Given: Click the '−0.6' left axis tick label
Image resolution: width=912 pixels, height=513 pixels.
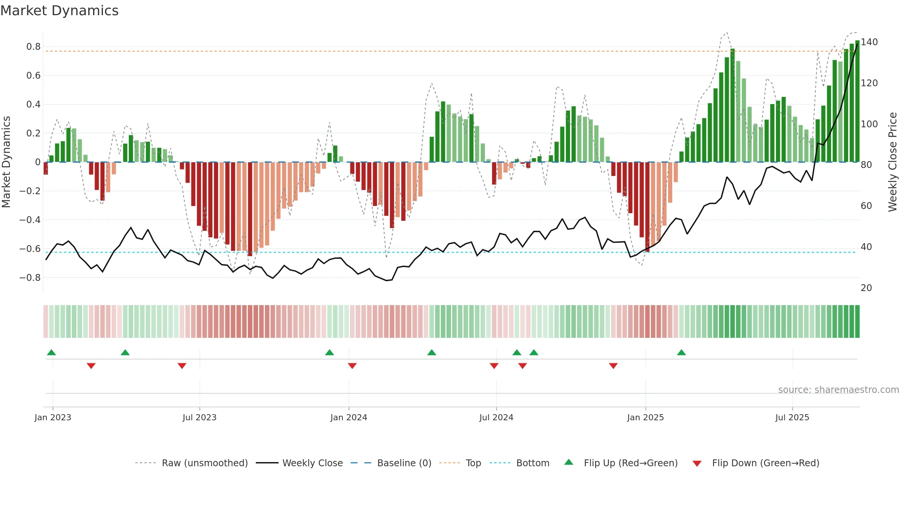Looking at the screenshot, I should pyautogui.click(x=30, y=249).
